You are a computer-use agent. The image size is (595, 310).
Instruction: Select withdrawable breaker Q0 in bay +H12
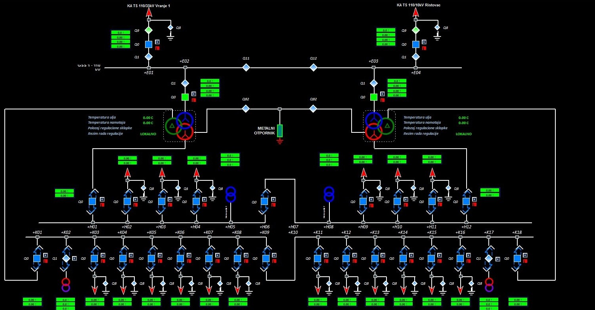coord(466,201)
